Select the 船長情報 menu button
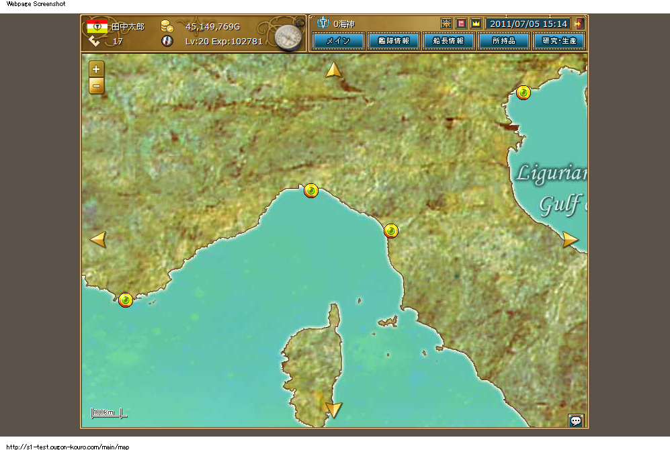 click(448, 41)
